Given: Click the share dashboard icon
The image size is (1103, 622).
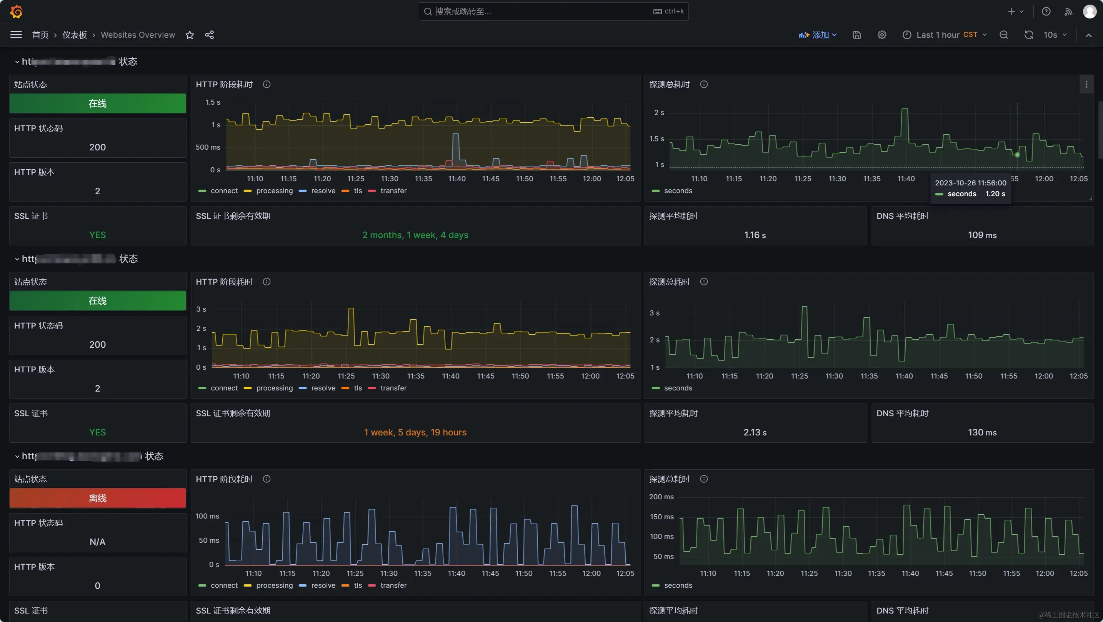Looking at the screenshot, I should pyautogui.click(x=209, y=35).
